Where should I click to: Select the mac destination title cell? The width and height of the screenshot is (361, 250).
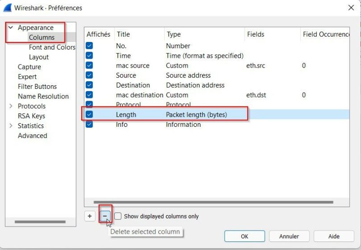(x=139, y=95)
